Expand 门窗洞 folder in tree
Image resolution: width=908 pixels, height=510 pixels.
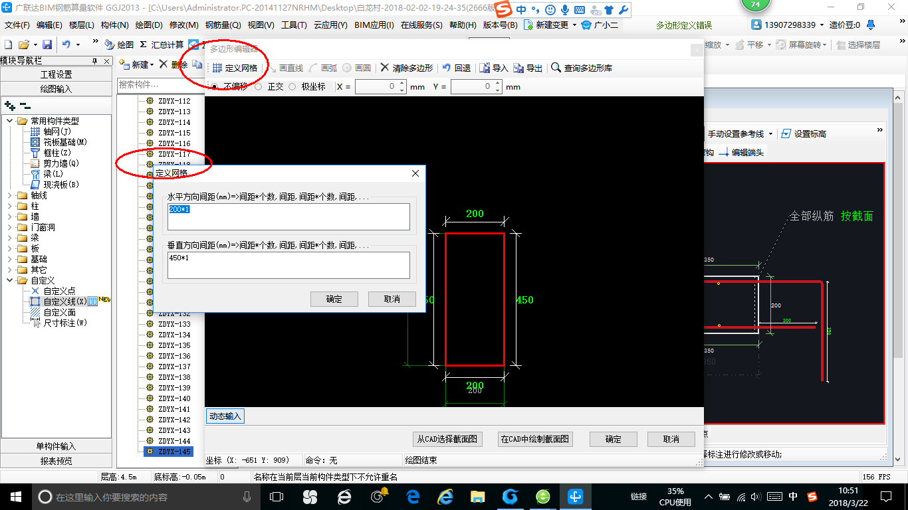[x=10, y=227]
